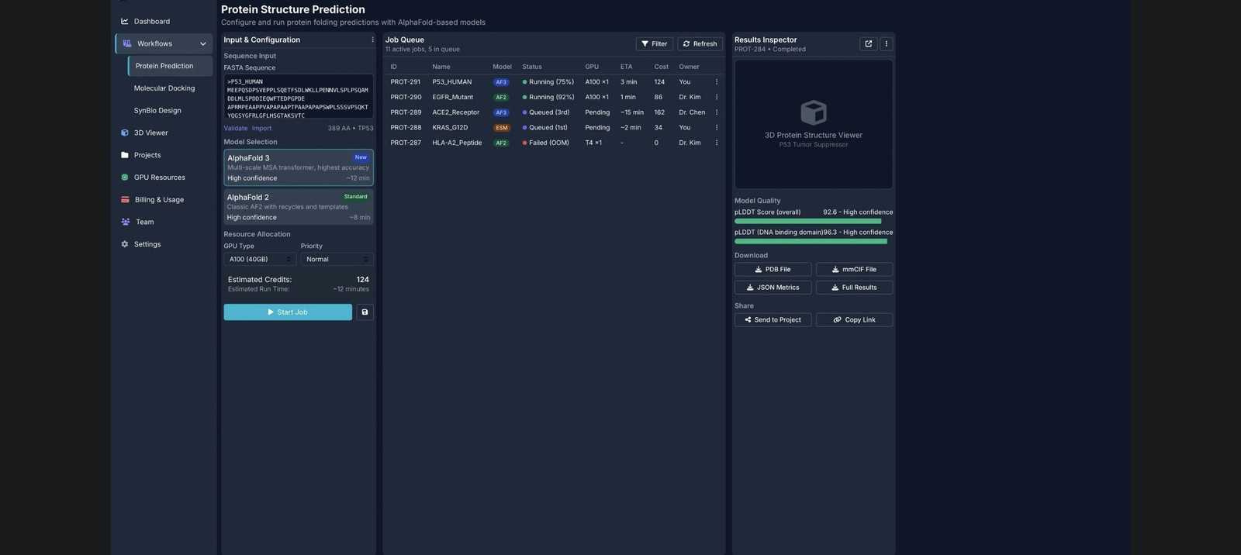Screen dimensions: 1241x555
Task: Open the Results Inspector more options menu
Action: [x=886, y=44]
